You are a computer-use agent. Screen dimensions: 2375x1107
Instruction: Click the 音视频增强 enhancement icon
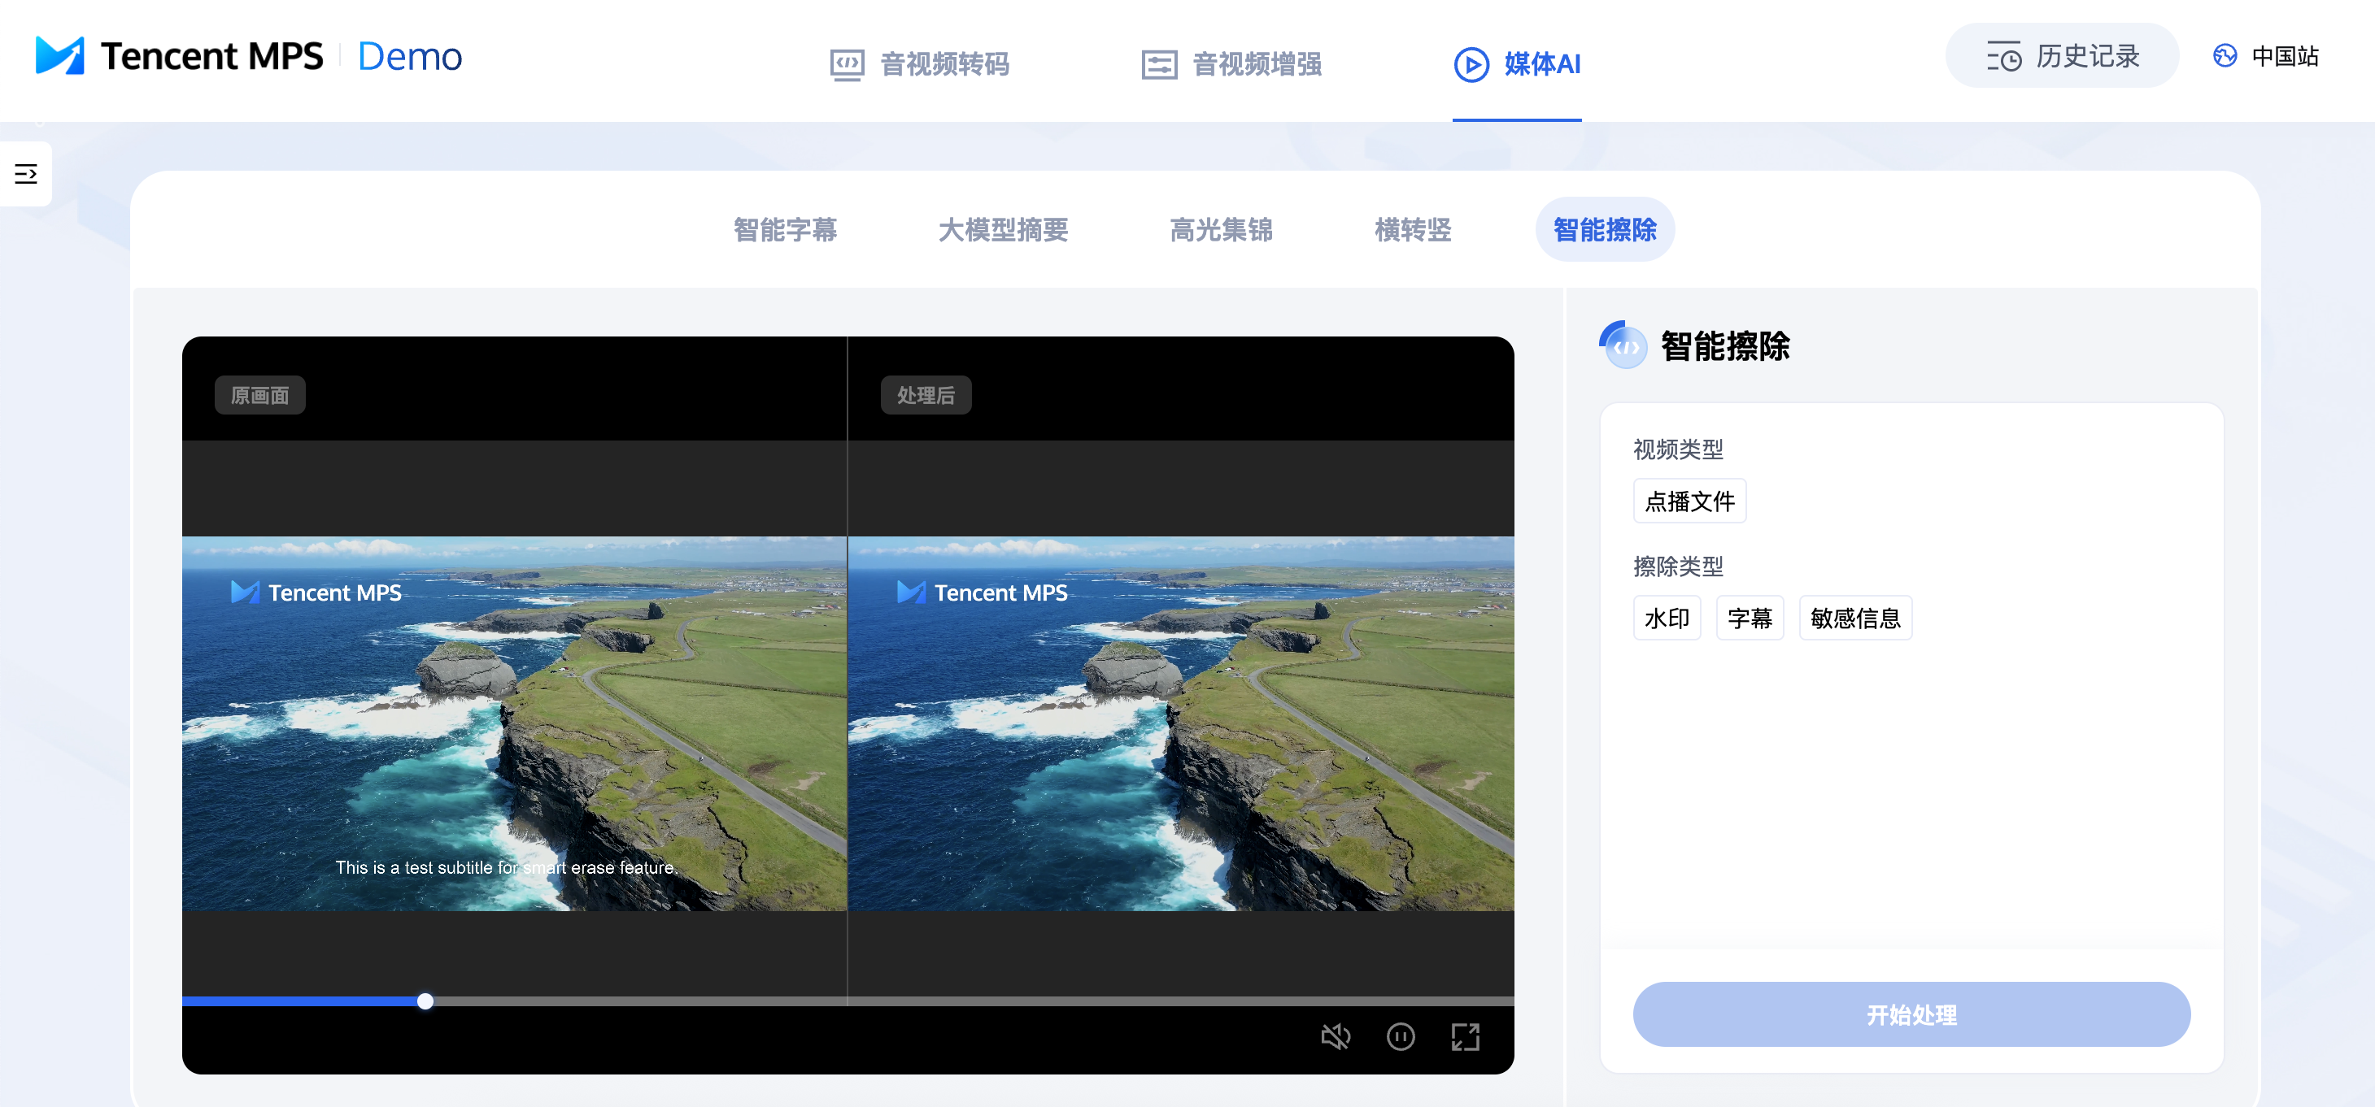[1159, 64]
